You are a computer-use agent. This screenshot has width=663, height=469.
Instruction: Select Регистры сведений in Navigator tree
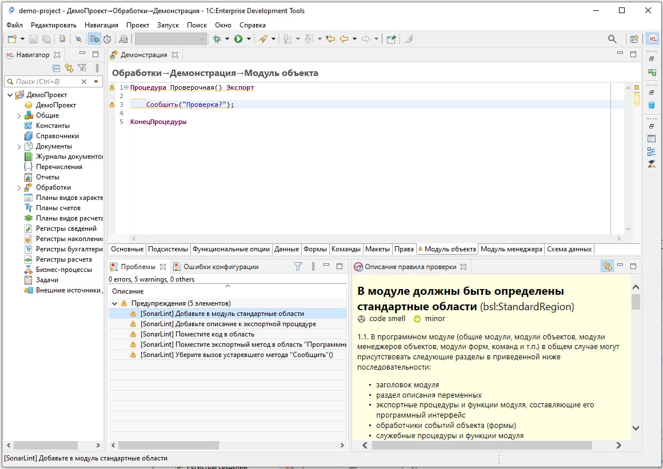(66, 229)
